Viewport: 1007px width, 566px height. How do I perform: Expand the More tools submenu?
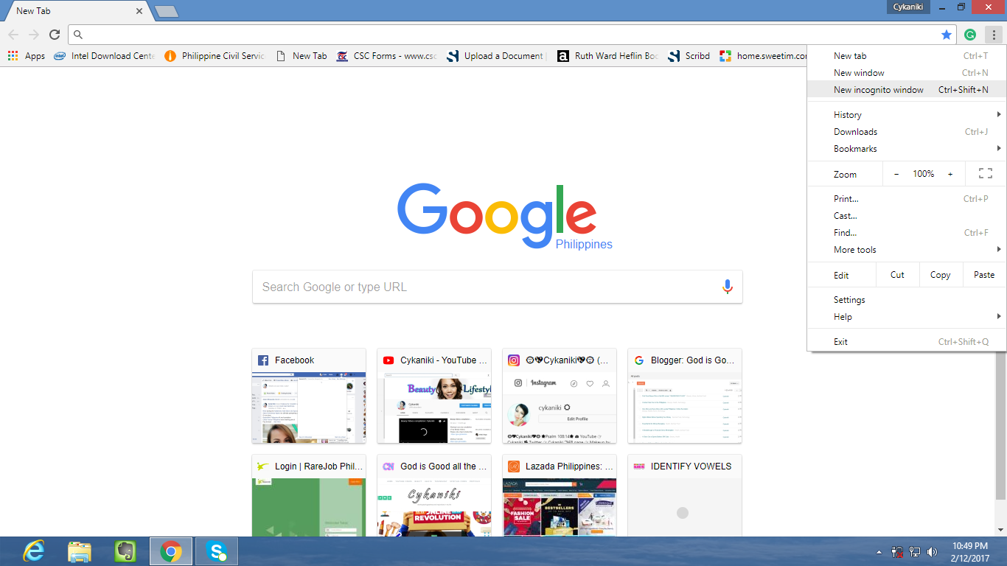point(905,250)
